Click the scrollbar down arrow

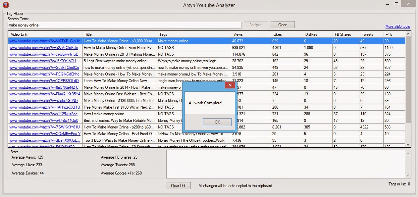tap(408, 145)
